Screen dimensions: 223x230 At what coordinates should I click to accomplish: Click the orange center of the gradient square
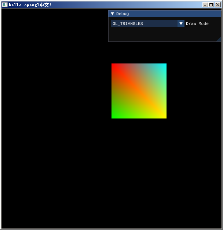(x=139, y=91)
